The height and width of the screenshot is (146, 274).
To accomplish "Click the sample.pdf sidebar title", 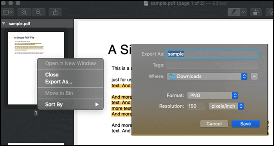I will [20, 24].
